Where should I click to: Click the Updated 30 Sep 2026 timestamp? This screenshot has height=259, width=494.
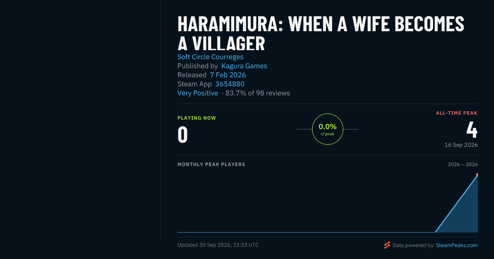tap(218, 245)
